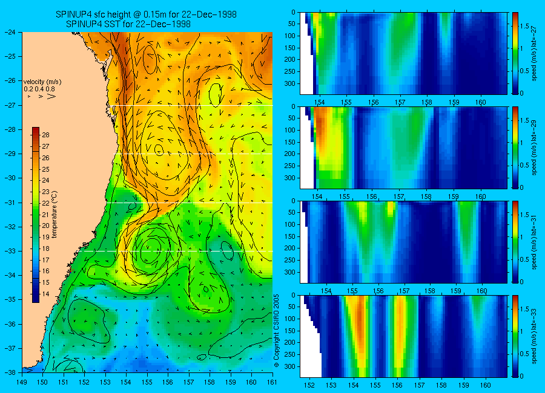Click the 'SPINUP4 SST for 22-Dec-1998' subtitle

pyautogui.click(x=128, y=24)
